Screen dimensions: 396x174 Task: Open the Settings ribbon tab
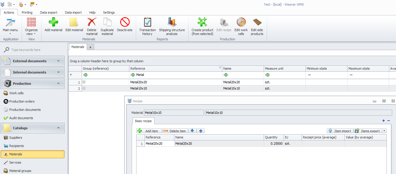[x=109, y=12]
